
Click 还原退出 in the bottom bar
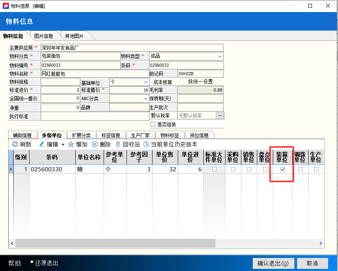tap(46, 263)
